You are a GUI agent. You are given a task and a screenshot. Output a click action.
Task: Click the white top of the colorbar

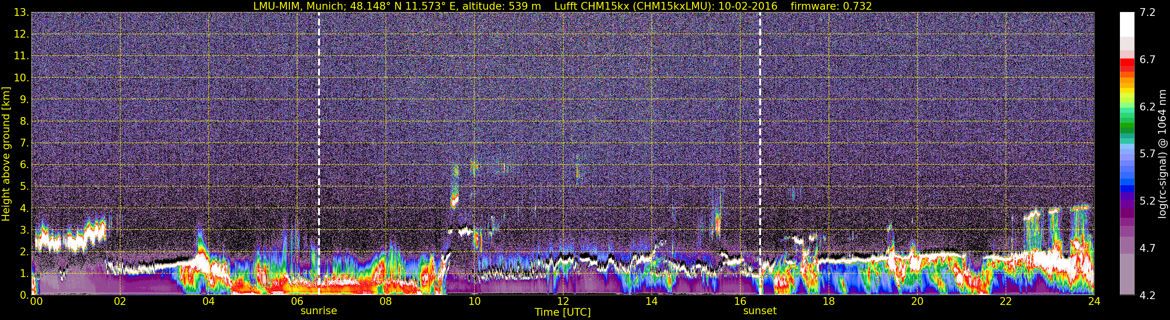point(1127,25)
